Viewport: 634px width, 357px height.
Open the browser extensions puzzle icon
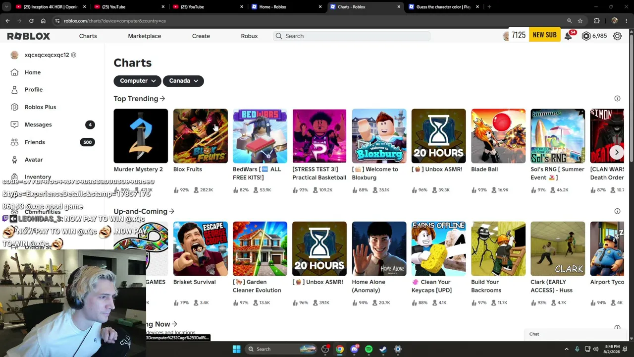[597, 21]
